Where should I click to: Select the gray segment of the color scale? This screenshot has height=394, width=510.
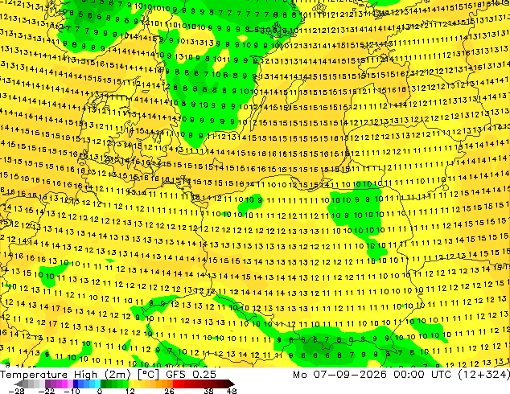[31, 384]
